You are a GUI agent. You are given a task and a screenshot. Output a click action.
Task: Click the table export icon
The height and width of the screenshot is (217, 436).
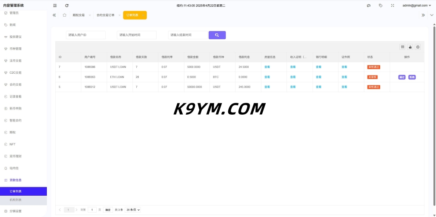click(410, 47)
